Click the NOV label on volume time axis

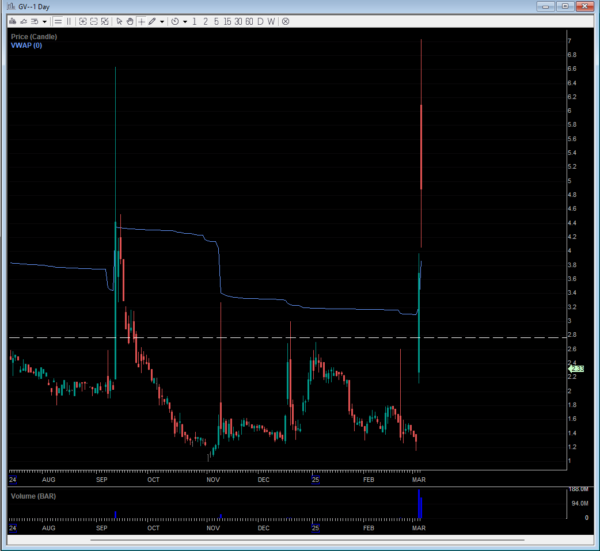point(213,527)
